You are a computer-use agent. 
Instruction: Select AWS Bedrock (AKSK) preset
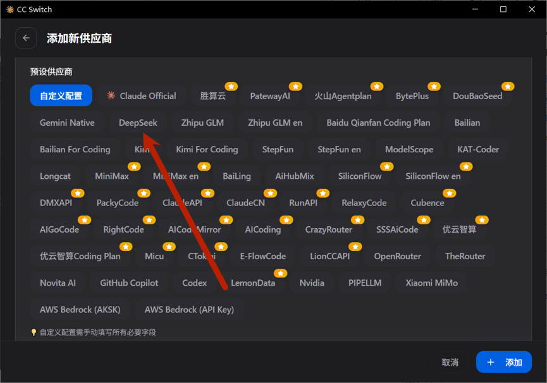tap(80, 310)
